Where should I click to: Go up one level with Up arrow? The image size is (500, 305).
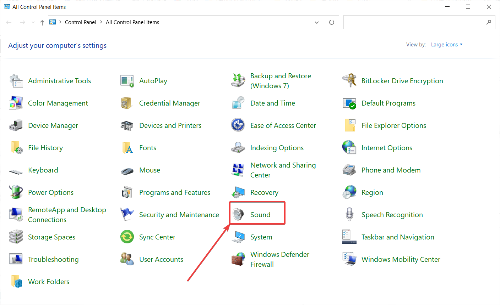click(x=42, y=22)
